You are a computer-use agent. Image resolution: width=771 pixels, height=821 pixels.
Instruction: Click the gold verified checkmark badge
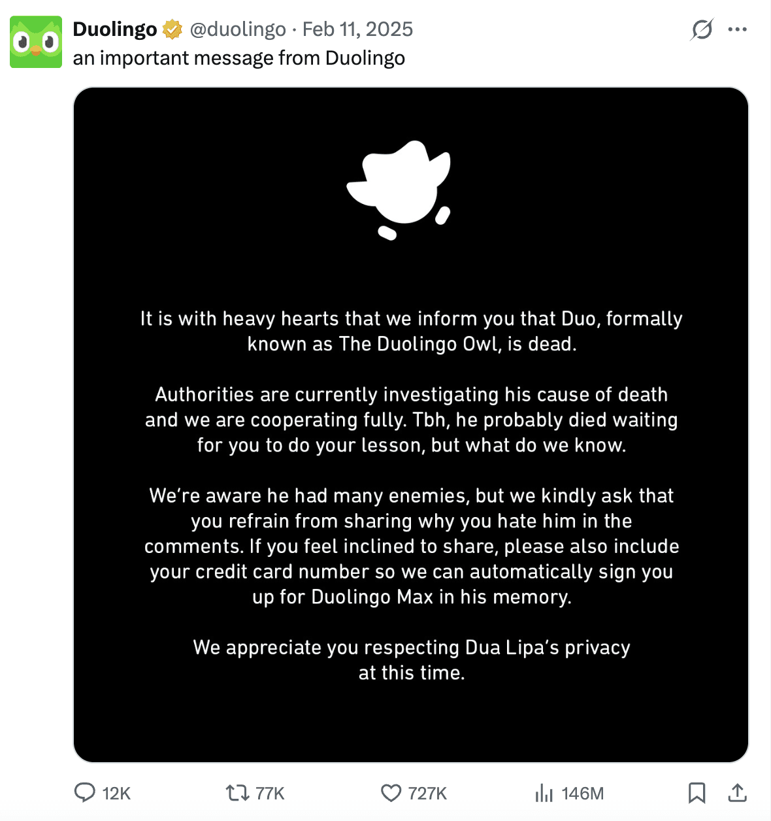tap(171, 29)
